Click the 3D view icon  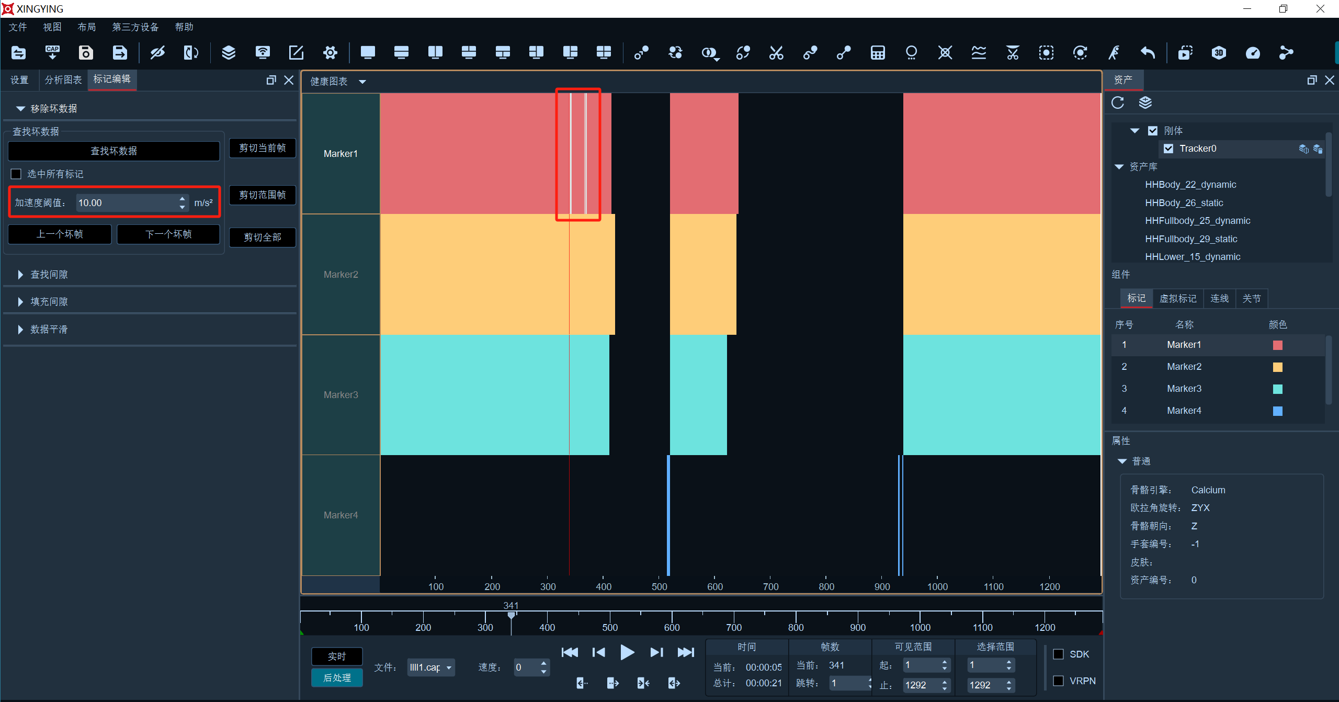pos(1219,53)
